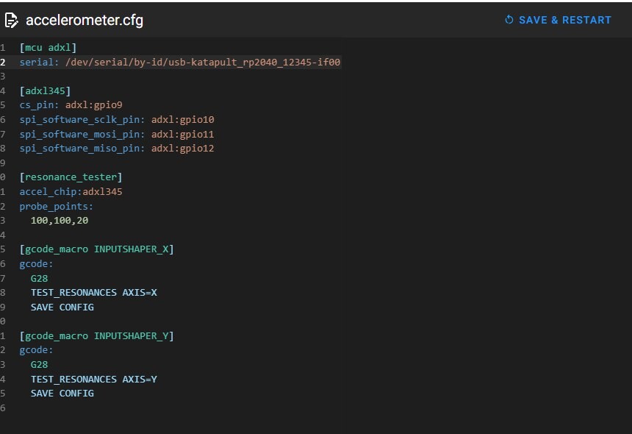Click the [gcode_macro INPUTSHAPER_X] header
Image resolution: width=632 pixels, height=434 pixels.
(97, 249)
